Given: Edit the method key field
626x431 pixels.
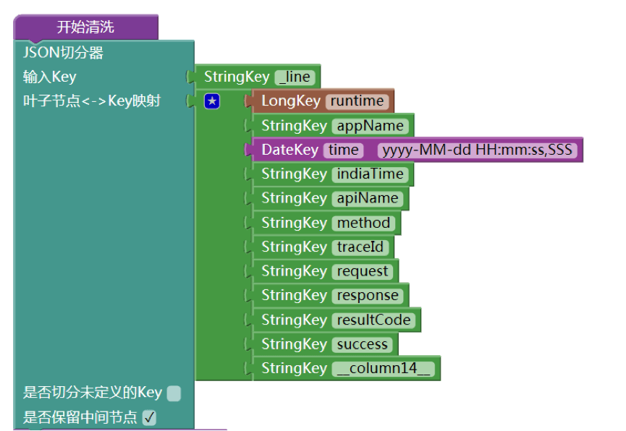Looking at the screenshot, I should point(363,223).
